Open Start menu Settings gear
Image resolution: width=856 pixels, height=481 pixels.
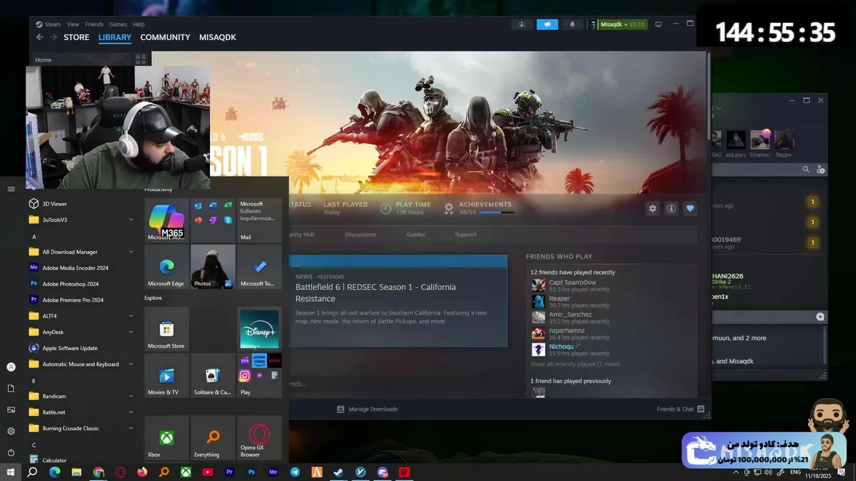(x=11, y=431)
